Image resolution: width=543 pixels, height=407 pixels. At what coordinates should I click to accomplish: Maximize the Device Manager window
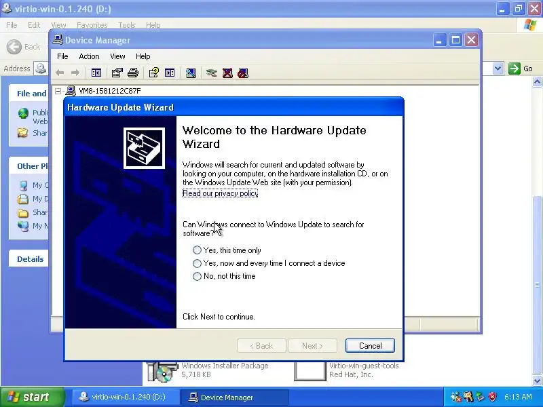coord(455,40)
